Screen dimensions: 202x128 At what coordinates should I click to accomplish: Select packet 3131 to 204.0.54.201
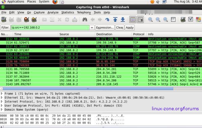(101, 69)
